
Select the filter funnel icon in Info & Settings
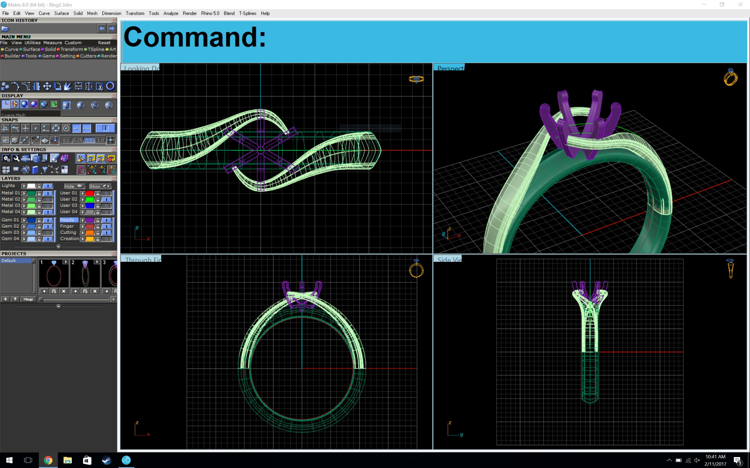[45, 170]
